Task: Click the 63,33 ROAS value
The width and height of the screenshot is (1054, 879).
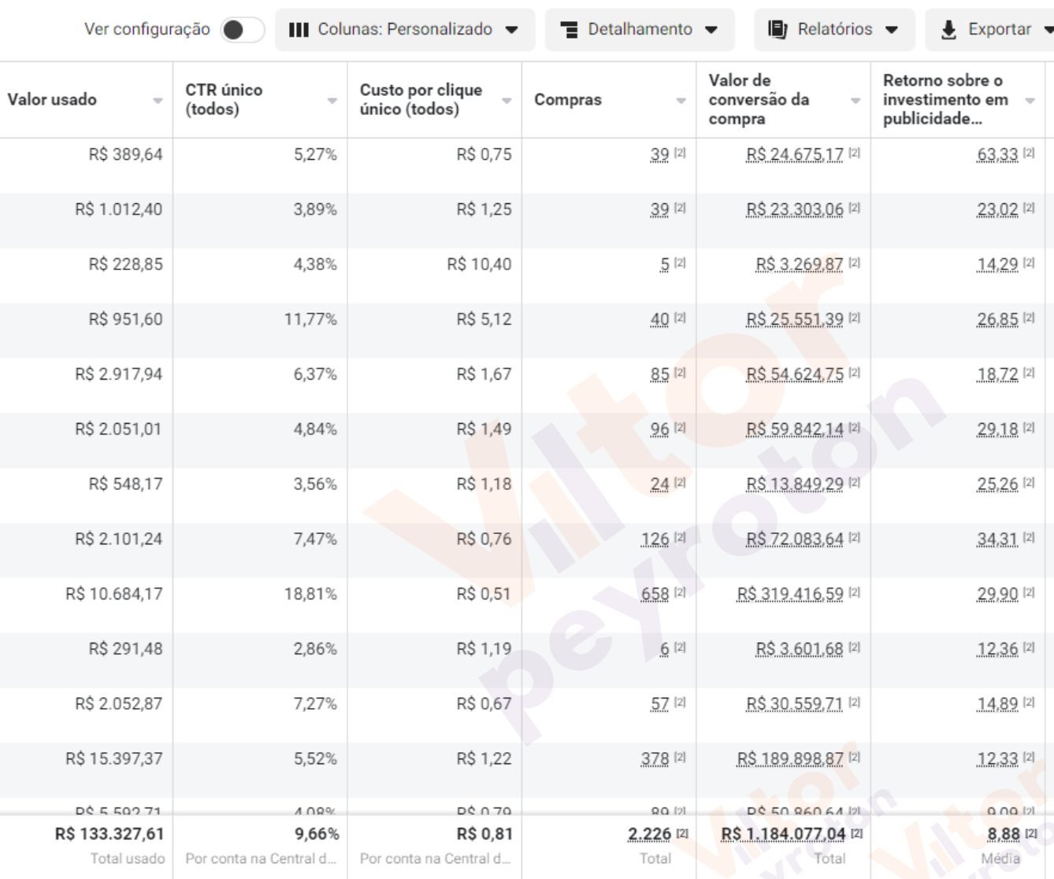Action: 997,154
